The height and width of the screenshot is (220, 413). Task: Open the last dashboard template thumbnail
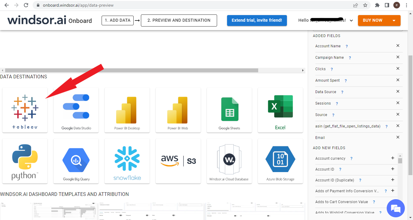click(255, 211)
